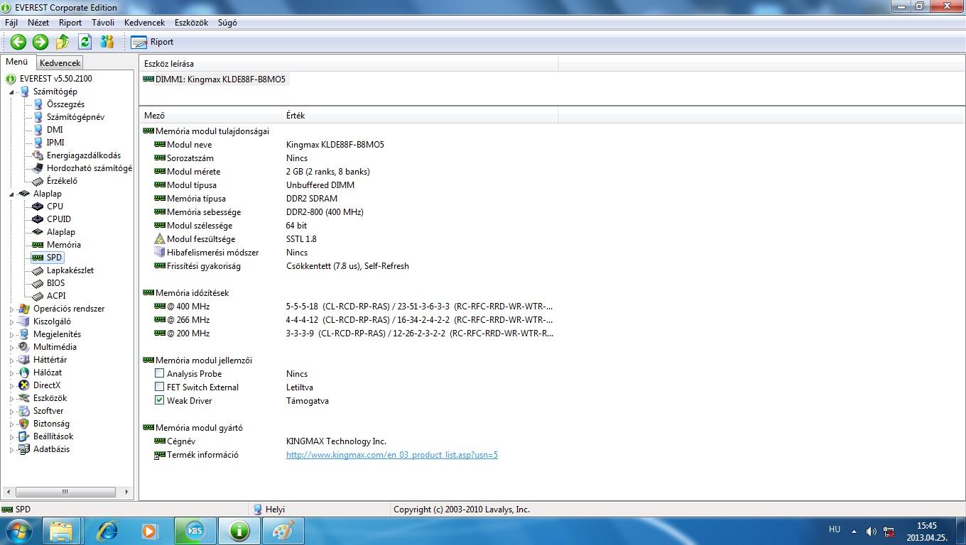Open the Fájl menu
The height and width of the screenshot is (545, 966).
pos(11,23)
